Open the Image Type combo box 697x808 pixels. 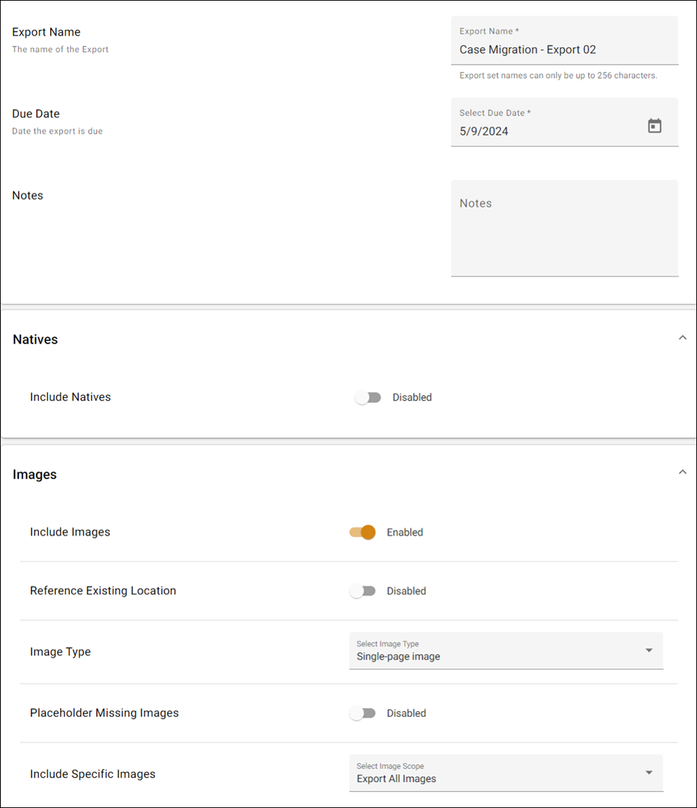506,651
